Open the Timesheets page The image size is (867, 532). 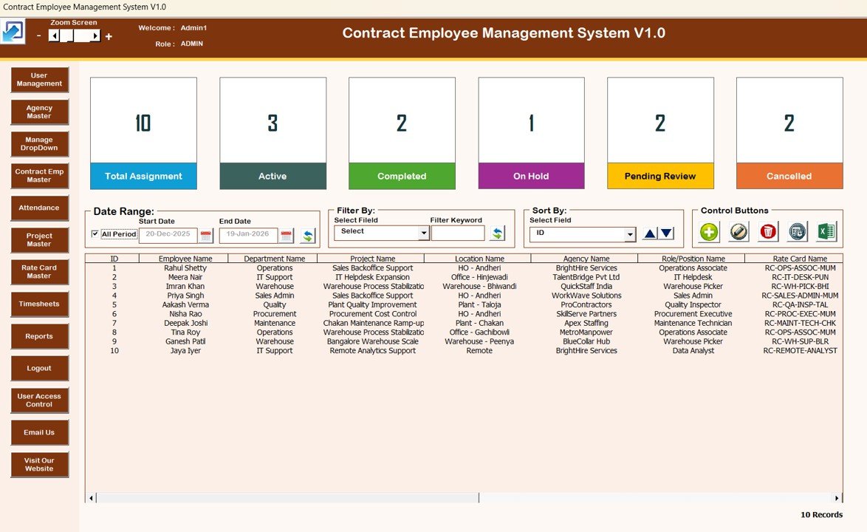[x=39, y=304]
